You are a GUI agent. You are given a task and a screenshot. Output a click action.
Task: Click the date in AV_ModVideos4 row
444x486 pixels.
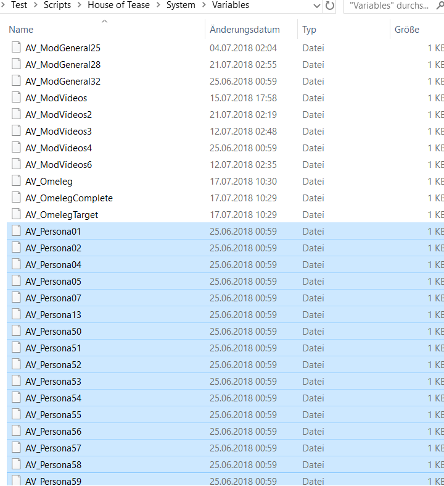point(243,148)
